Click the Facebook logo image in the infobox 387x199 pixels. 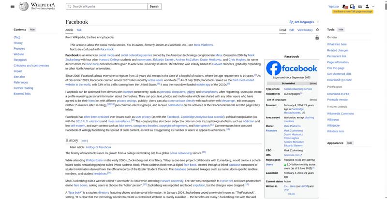point(292,68)
